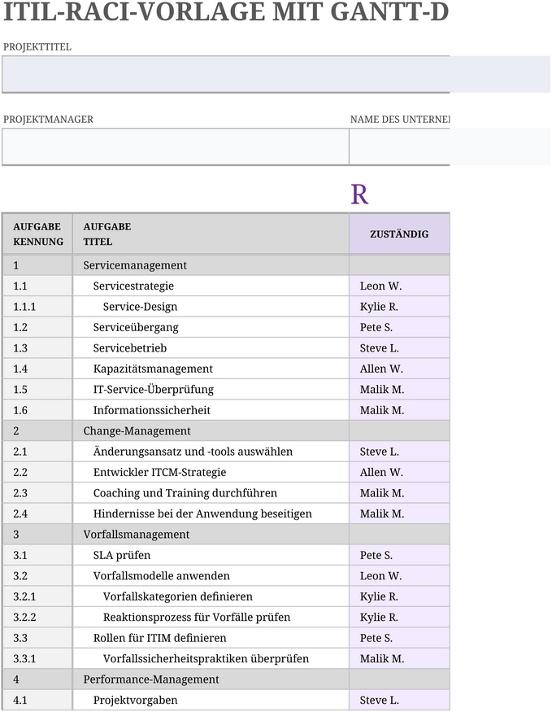Click the 'Change-Management' cell

point(211,431)
